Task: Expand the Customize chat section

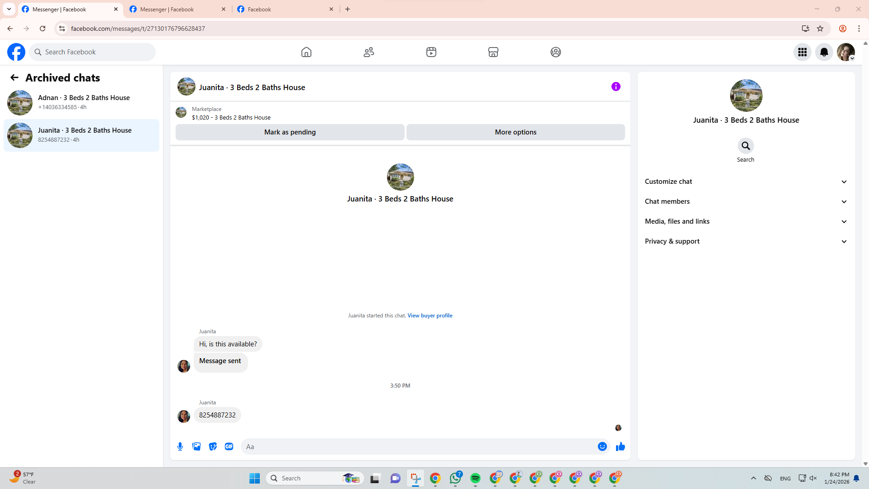Action: coord(745,182)
